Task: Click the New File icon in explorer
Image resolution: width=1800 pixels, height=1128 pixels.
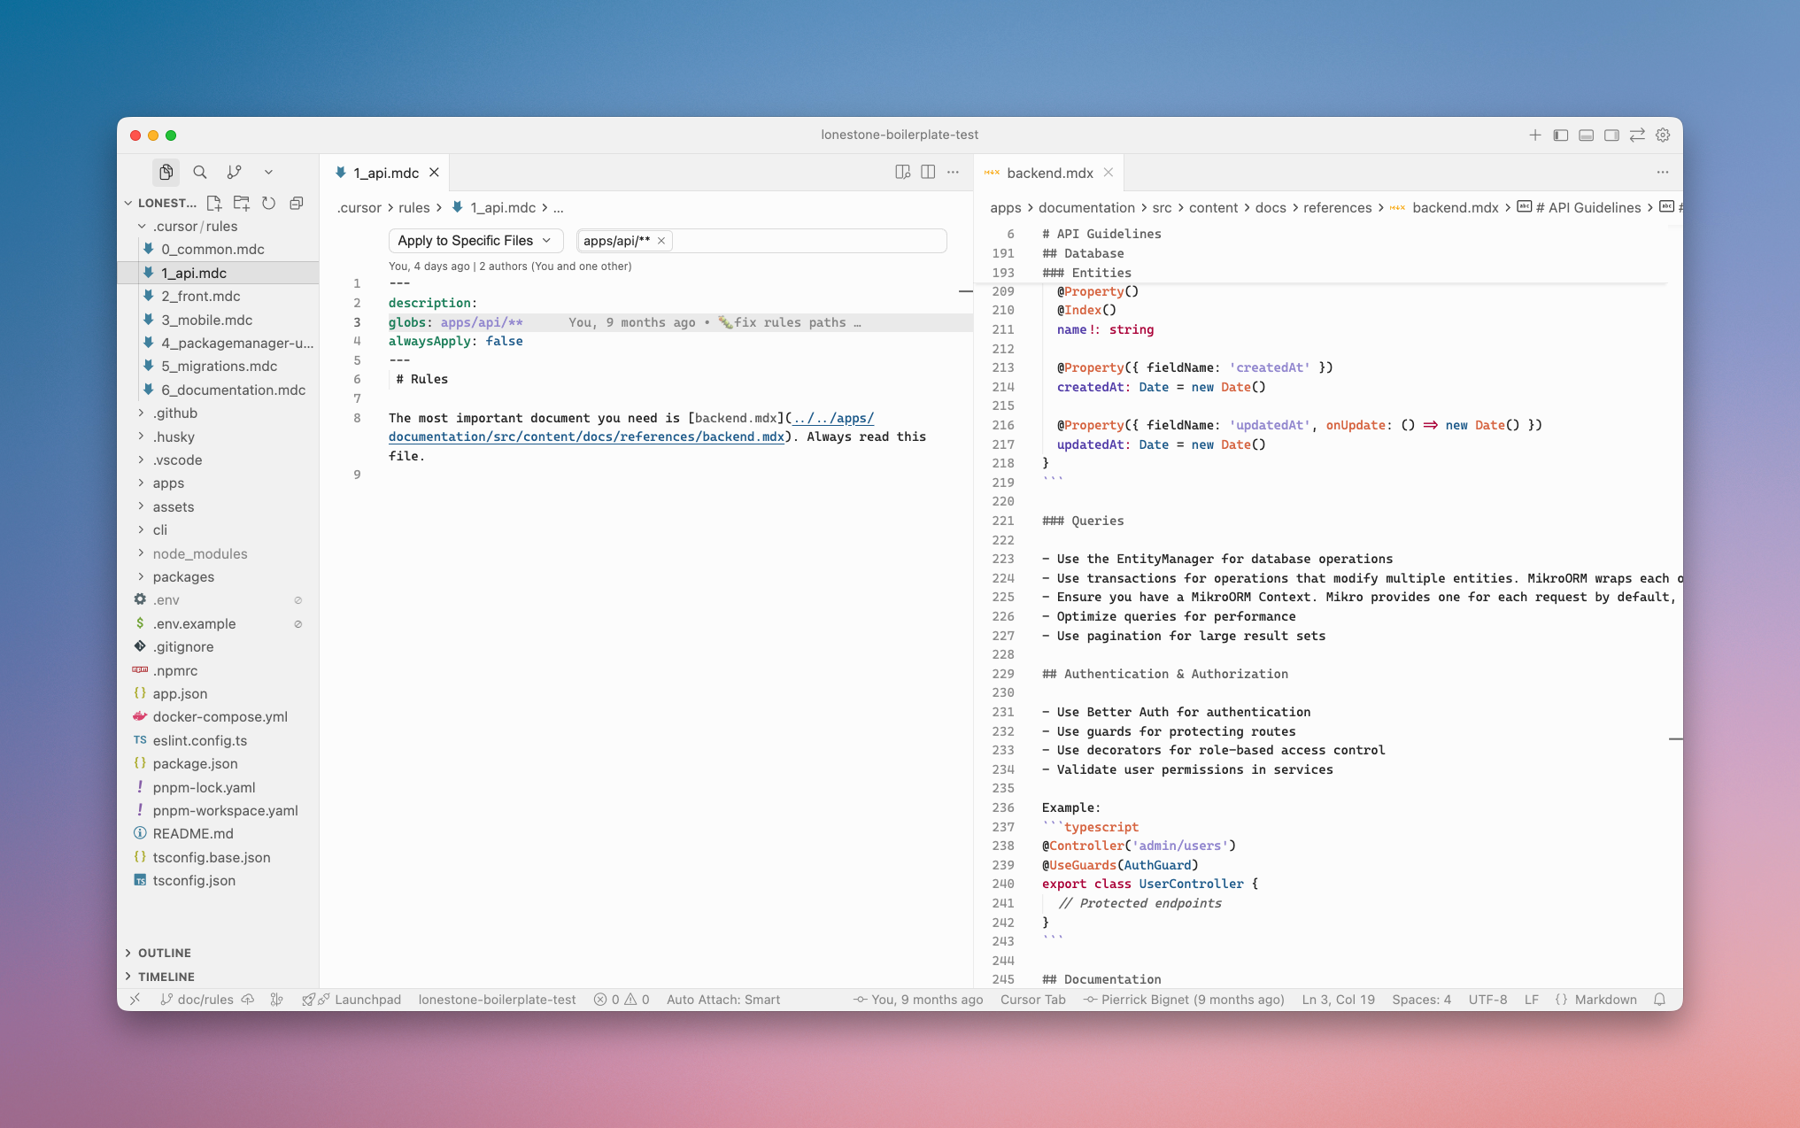Action: coord(213,203)
